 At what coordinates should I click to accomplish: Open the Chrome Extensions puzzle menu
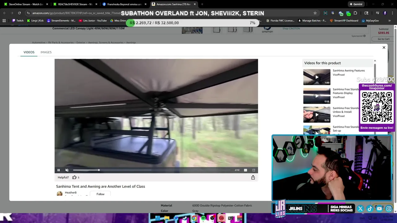pos(355,13)
